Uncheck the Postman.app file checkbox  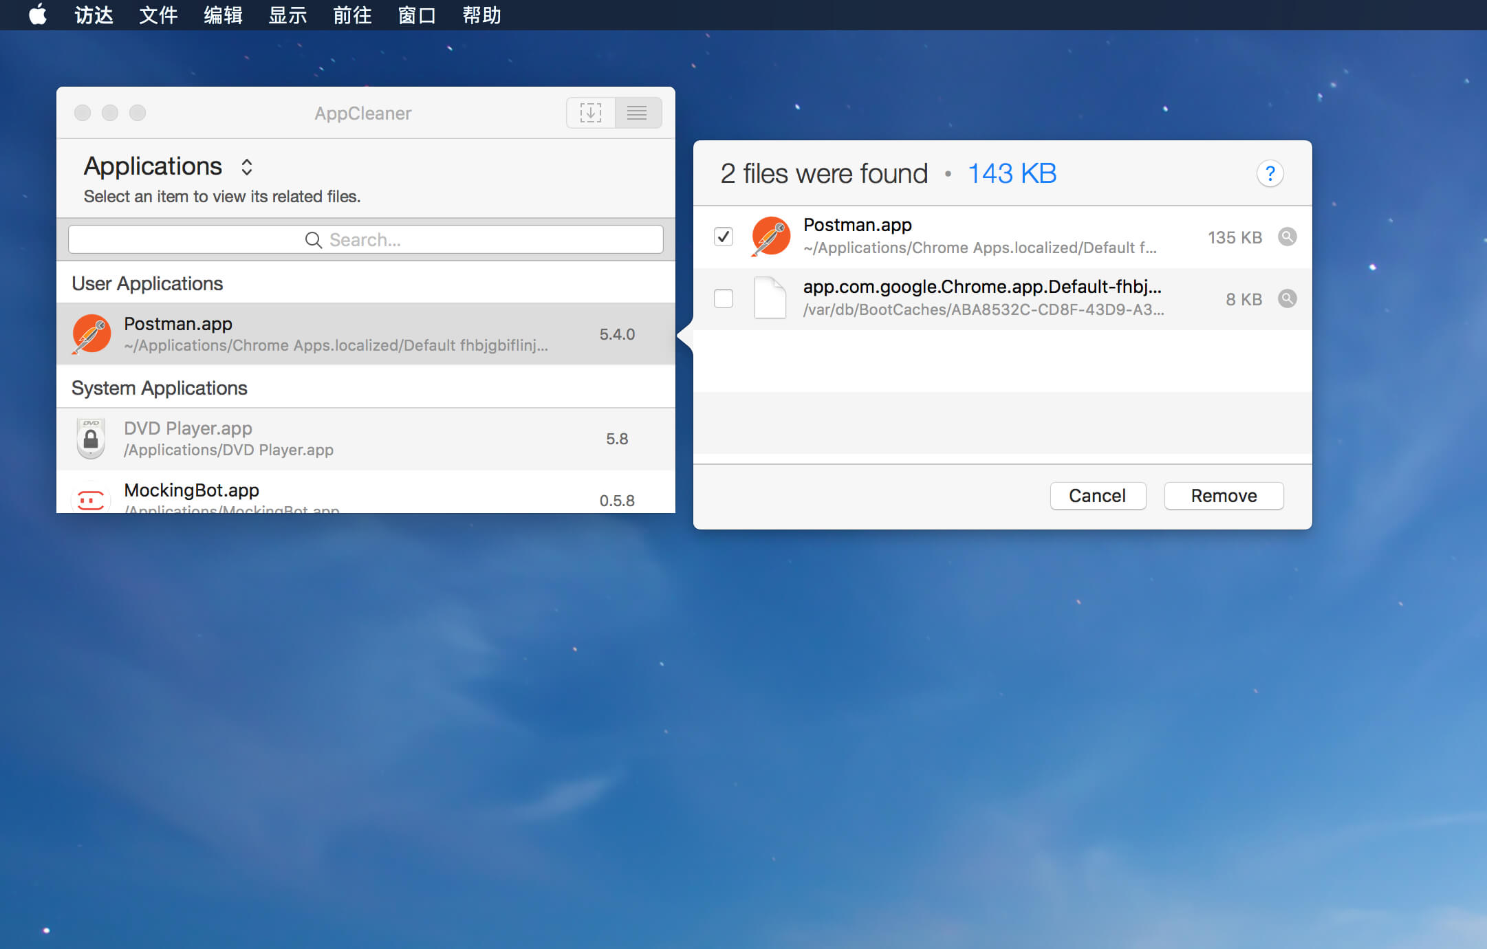(x=724, y=237)
